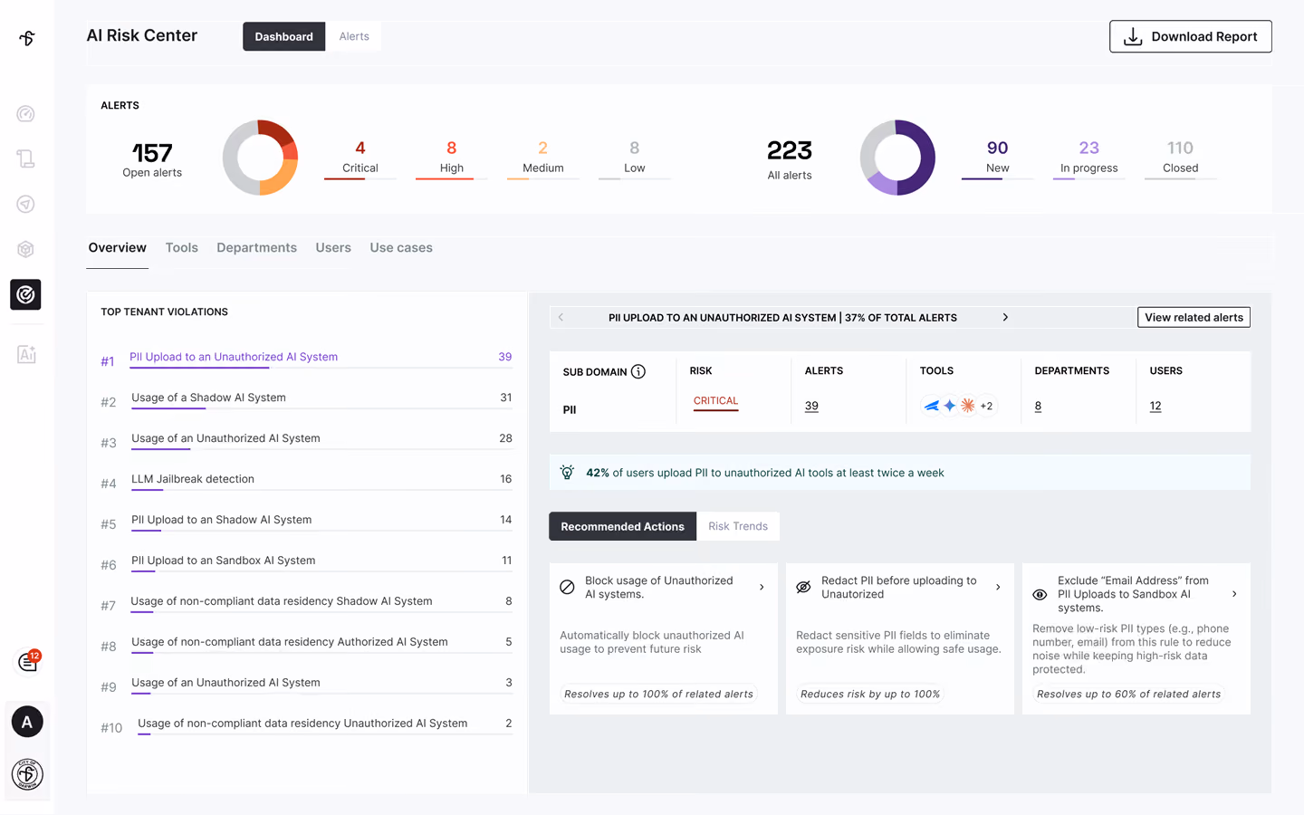Select LLM Jailbreak detection violation
Screen dimensions: 1304x815
(306, 481)
